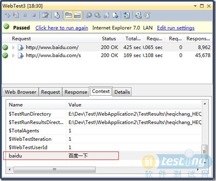Toggle the first highlighted folder panel icon
Image resolution: width=216 pixels, height=181 pixels.
(68, 15)
